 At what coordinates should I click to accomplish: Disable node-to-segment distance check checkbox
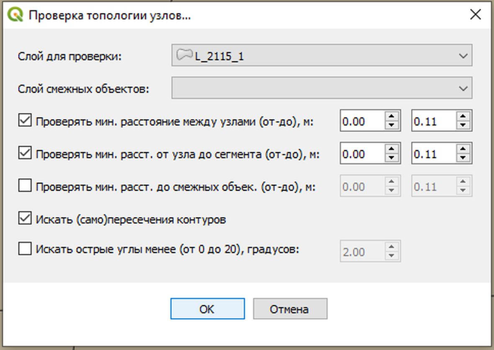coord(25,153)
